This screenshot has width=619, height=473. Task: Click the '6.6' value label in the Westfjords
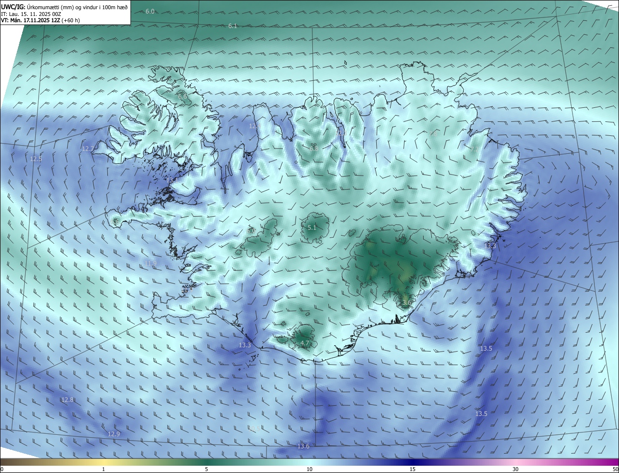pos(183,96)
